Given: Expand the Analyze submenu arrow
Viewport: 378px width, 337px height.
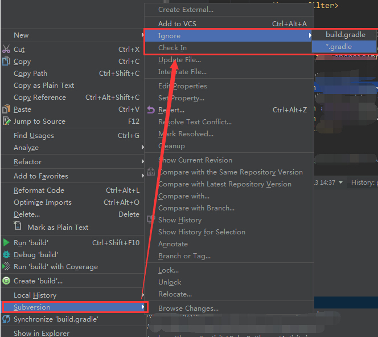Looking at the screenshot, I should click(143, 147).
